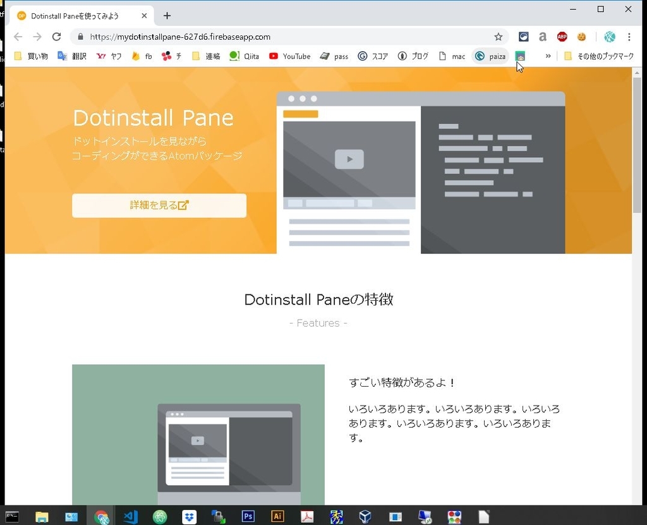Open the fb Firebase bookmark
The width and height of the screenshot is (647, 525).
(142, 56)
